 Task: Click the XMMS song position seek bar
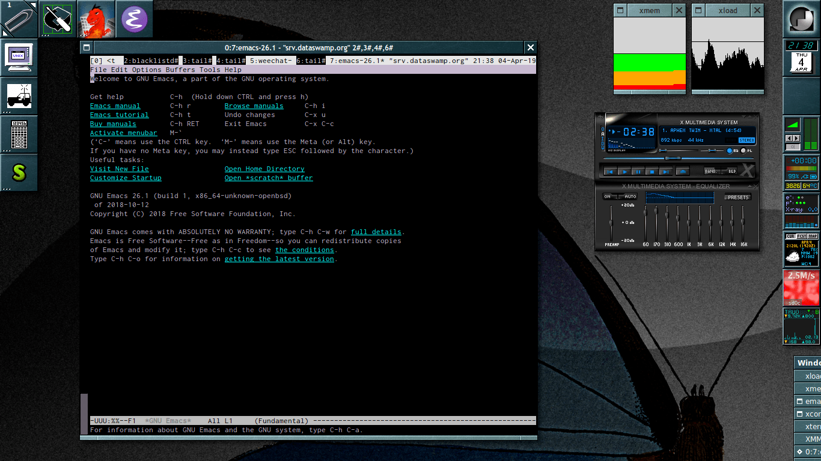pos(679,158)
